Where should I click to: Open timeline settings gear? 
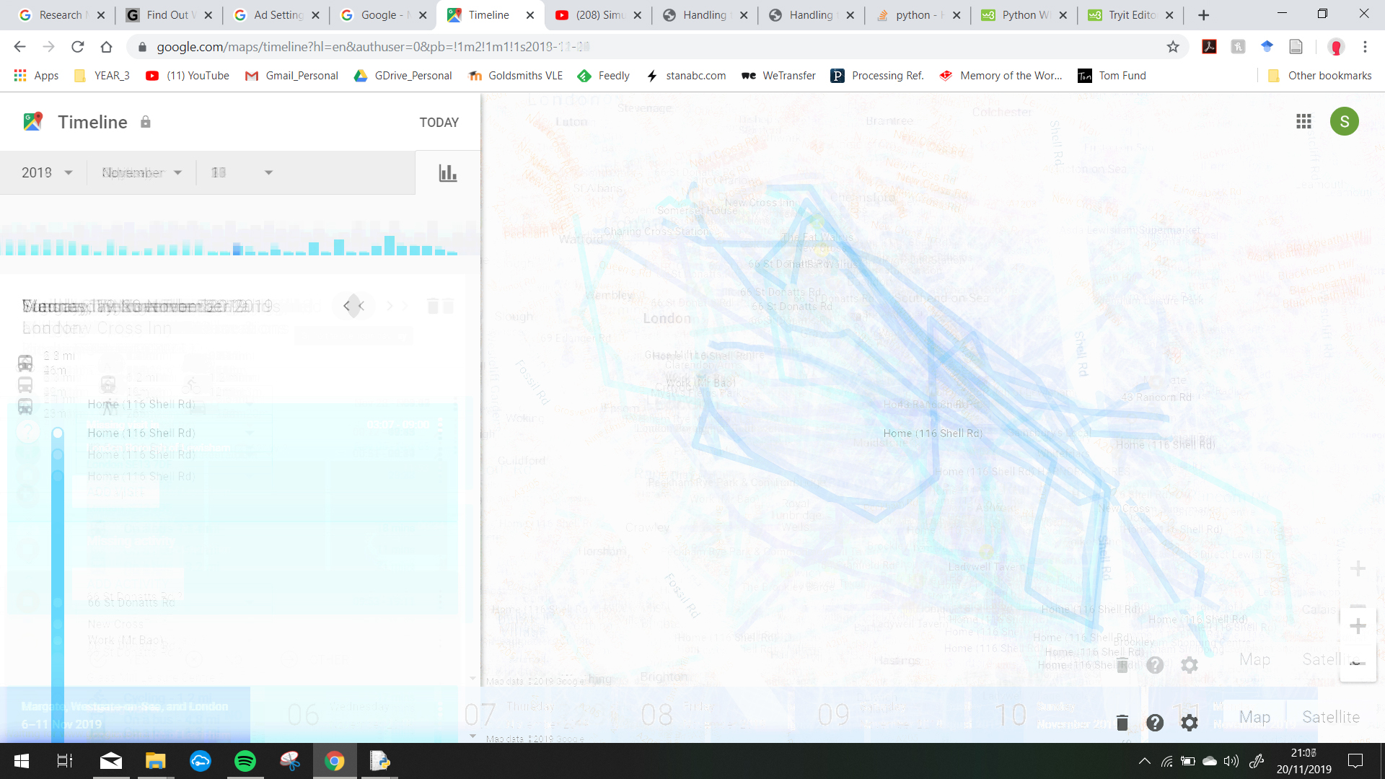[1190, 722]
